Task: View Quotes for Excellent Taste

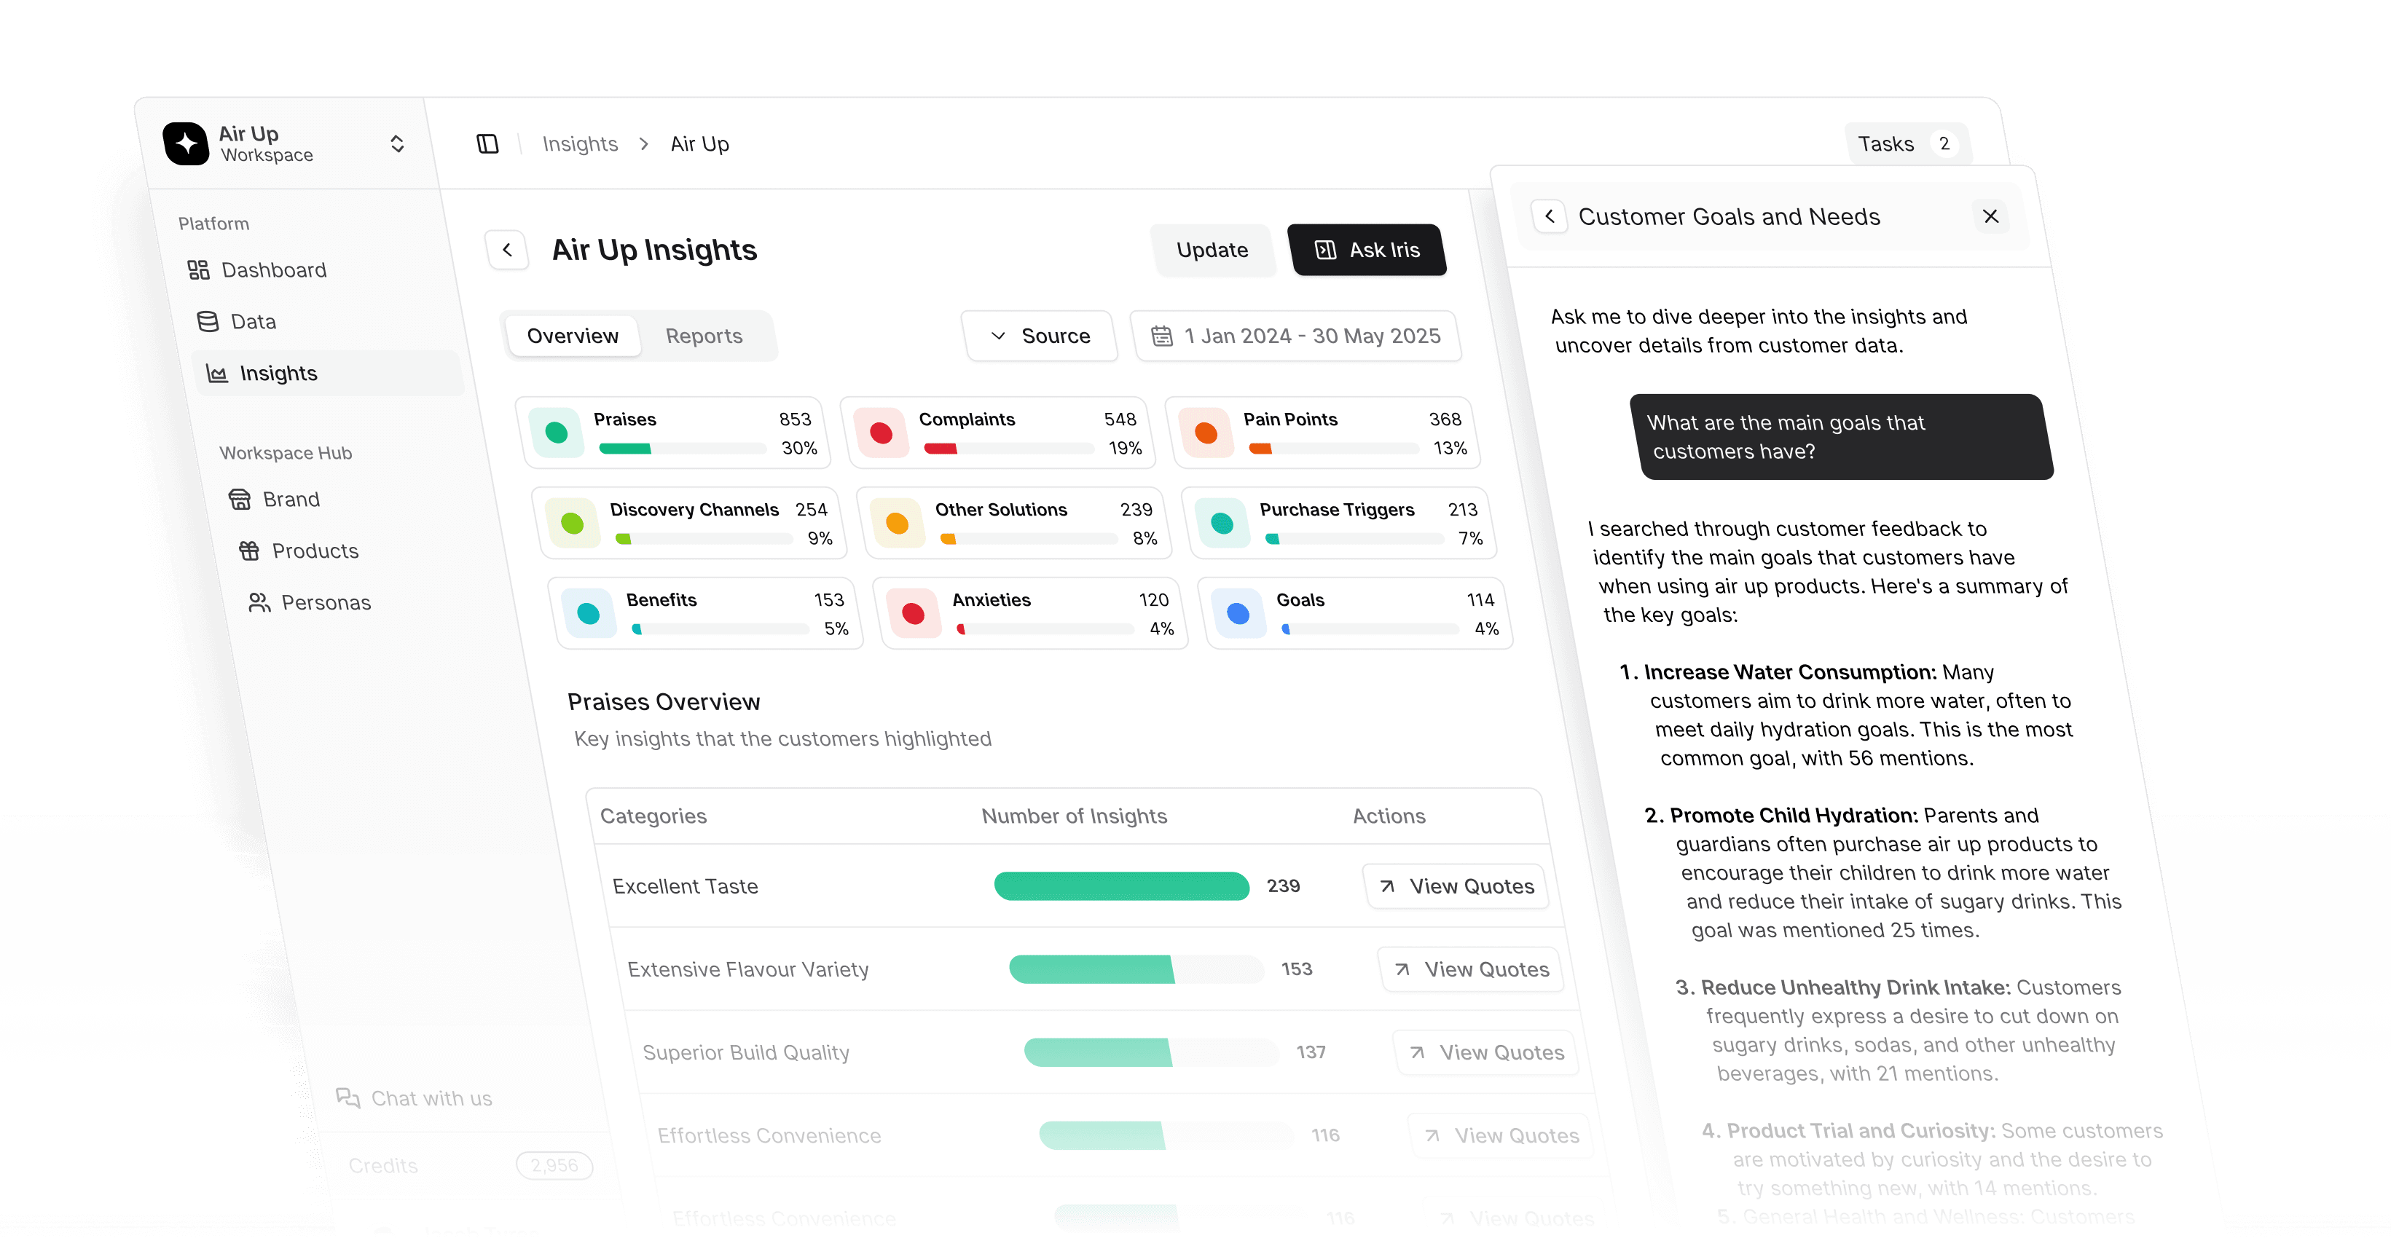Action: coord(1456,886)
